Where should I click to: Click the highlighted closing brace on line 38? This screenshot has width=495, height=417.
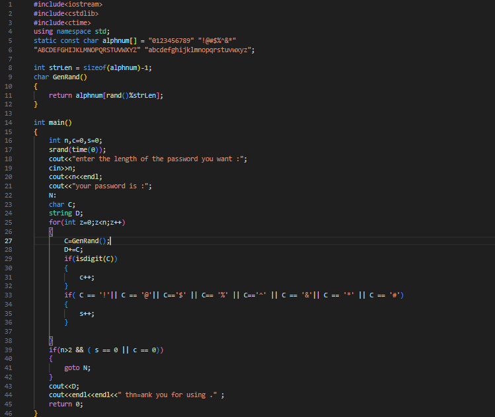point(51,340)
